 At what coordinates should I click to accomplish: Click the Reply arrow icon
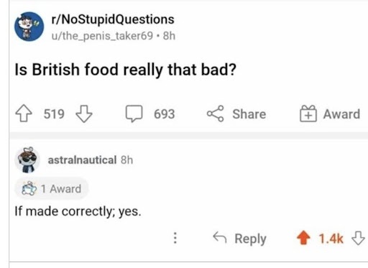[x=220, y=237]
